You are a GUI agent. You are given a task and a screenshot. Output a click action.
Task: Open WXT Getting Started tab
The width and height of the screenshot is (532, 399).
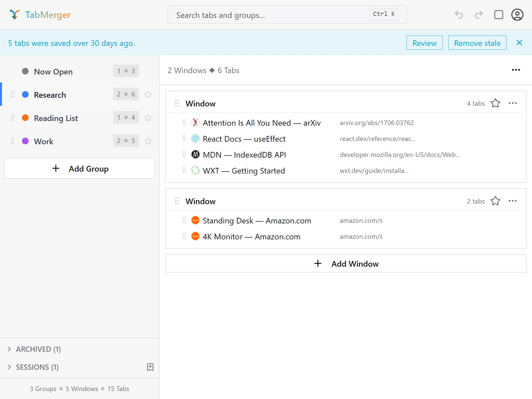point(244,171)
